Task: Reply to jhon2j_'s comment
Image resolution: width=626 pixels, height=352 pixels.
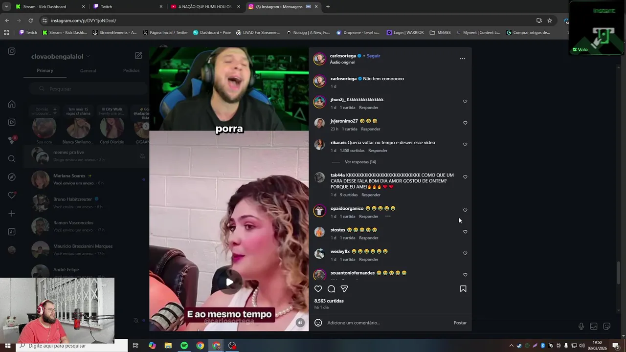Action: click(x=369, y=108)
